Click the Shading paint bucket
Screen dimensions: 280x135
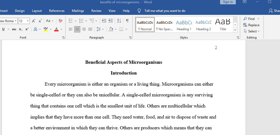[x=111, y=29]
